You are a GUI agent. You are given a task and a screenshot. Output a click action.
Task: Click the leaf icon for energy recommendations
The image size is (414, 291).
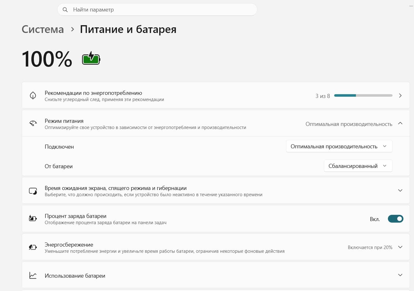33,95
